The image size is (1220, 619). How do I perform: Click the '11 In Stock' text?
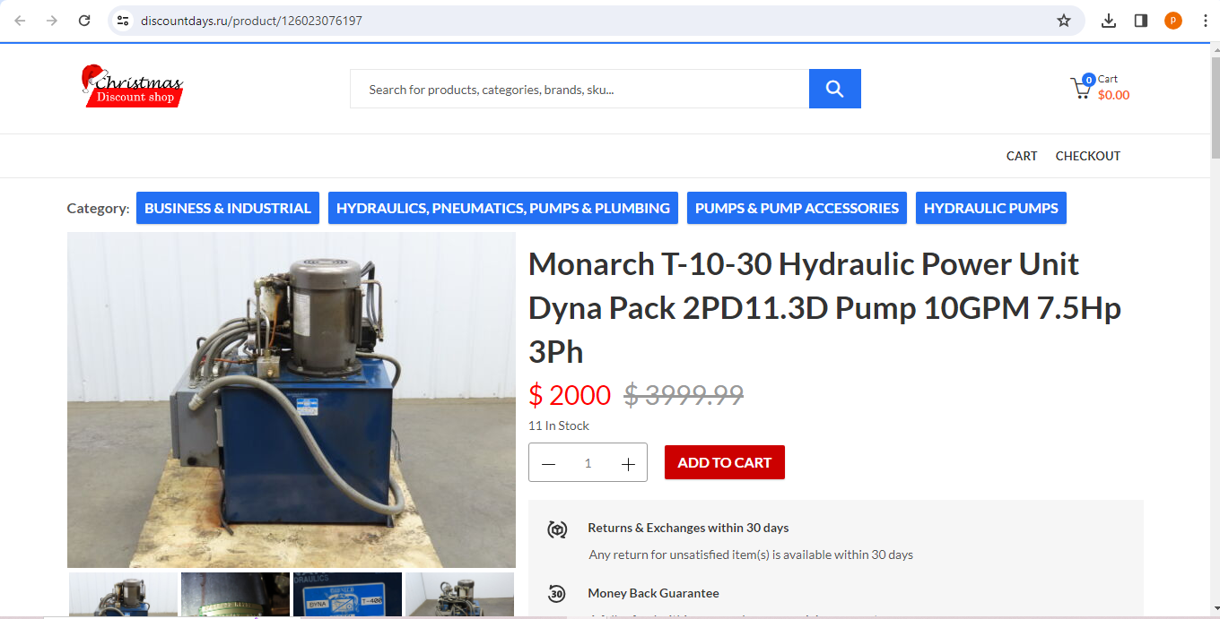pos(559,426)
